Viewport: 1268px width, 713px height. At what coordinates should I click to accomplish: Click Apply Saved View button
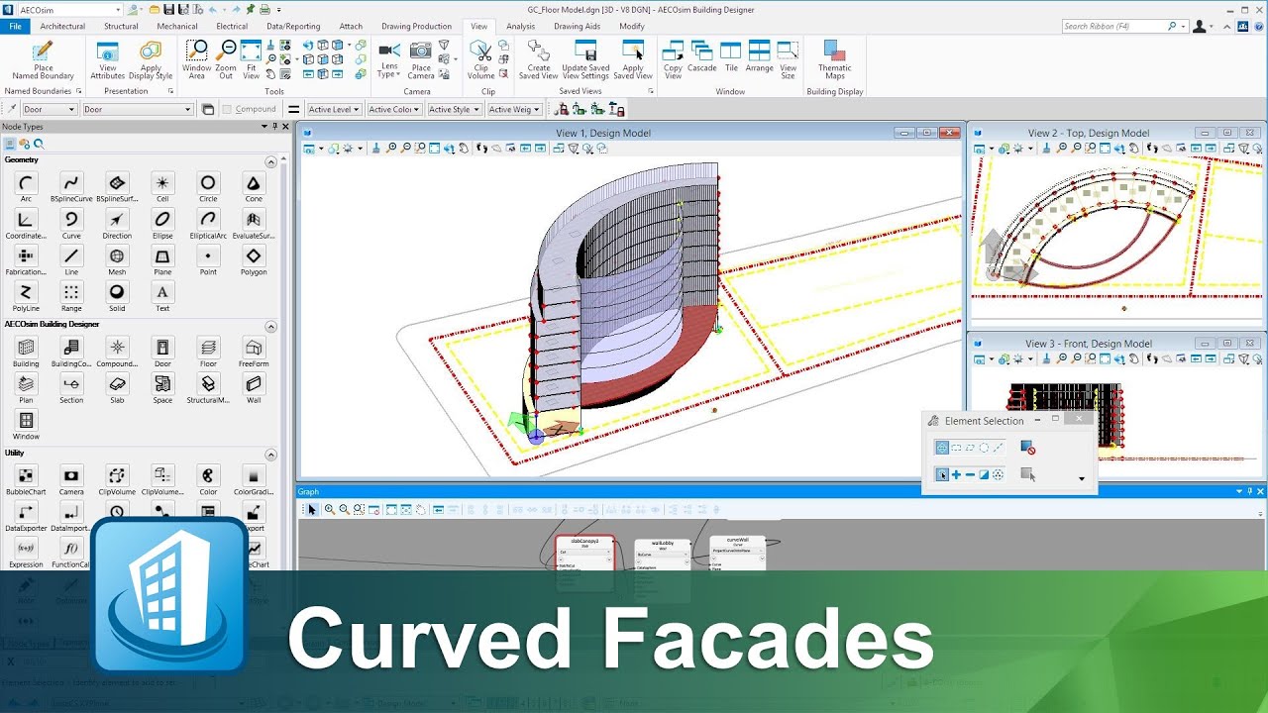tap(633, 60)
